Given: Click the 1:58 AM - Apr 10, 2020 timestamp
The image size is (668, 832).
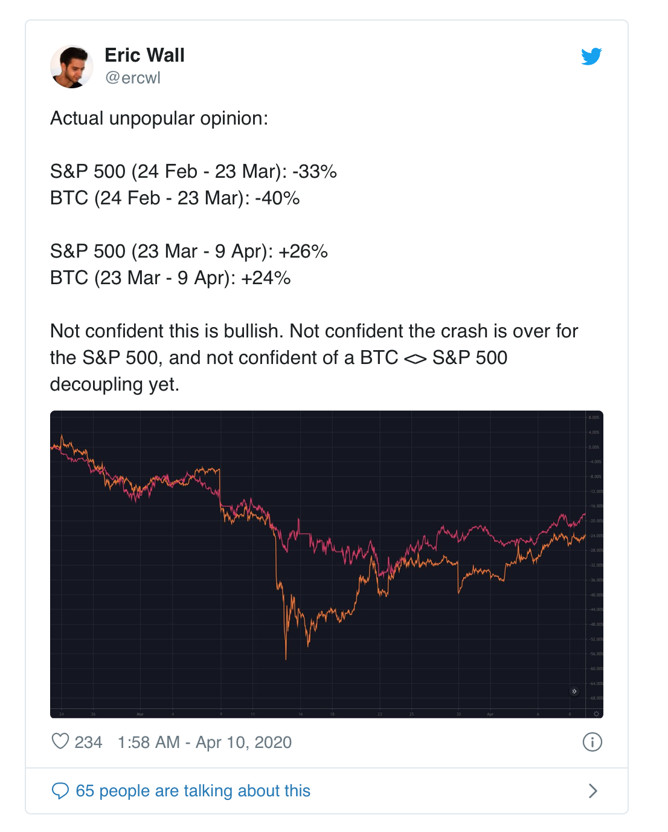Looking at the screenshot, I should pyautogui.click(x=204, y=742).
